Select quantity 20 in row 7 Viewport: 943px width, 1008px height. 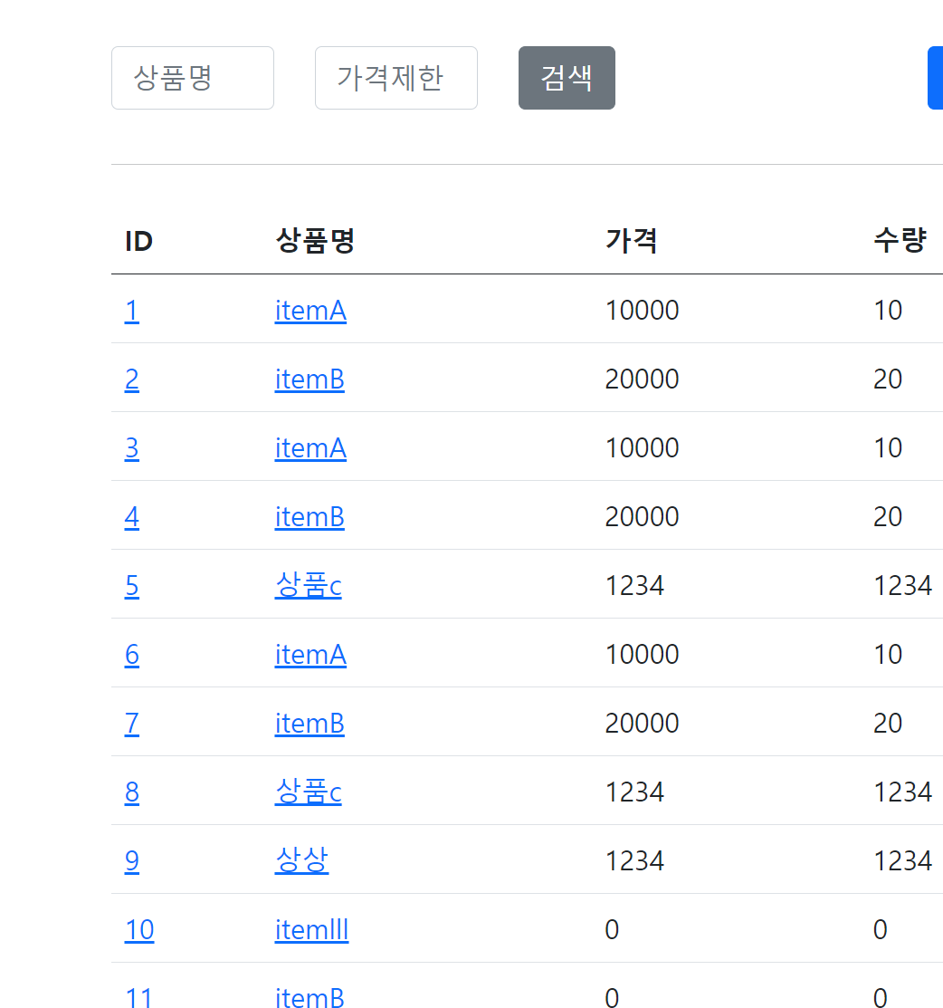[x=889, y=724]
